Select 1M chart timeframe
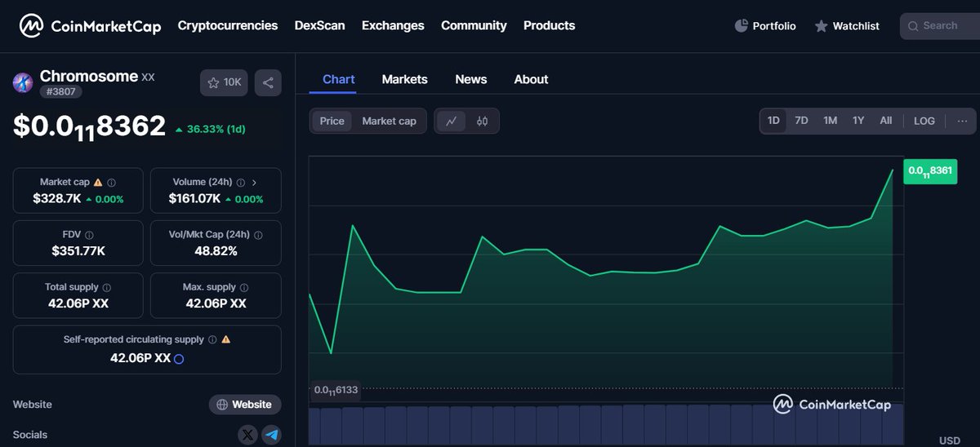 tap(830, 121)
